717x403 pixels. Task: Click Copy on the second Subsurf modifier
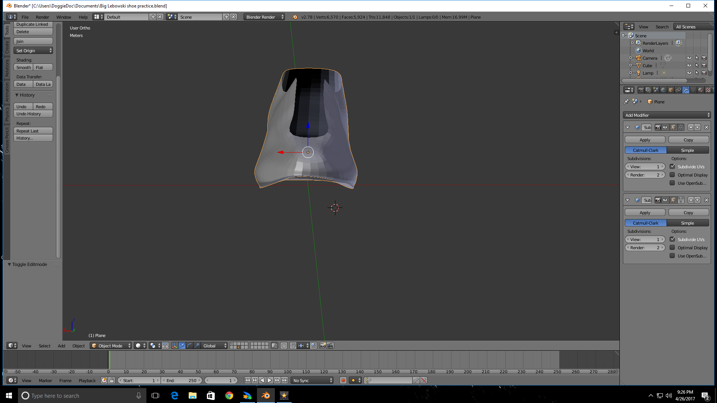coord(689,213)
